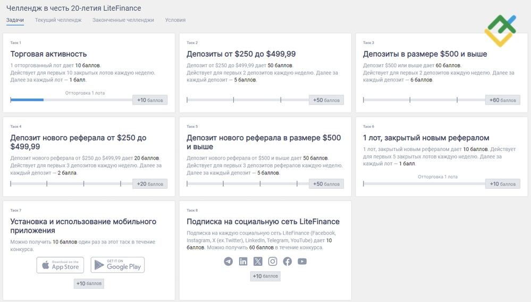Viewport: 531px width, 302px height.
Task: Open the LinkedIn social icon
Action: [x=243, y=262]
